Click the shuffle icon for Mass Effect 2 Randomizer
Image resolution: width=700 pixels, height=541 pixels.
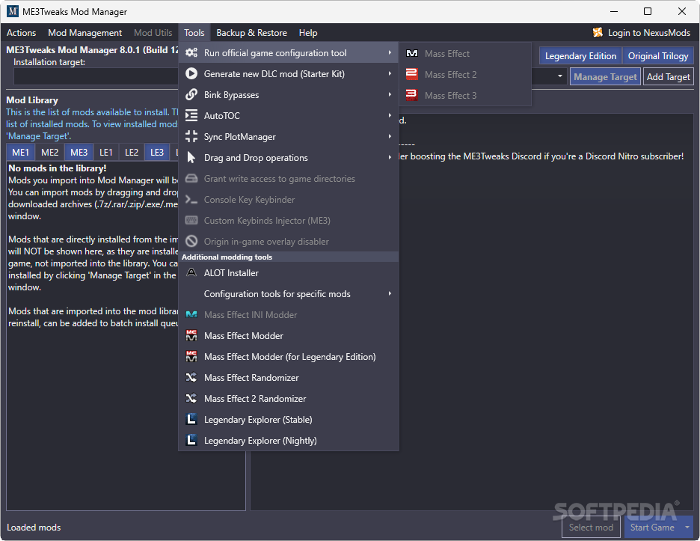tap(191, 399)
